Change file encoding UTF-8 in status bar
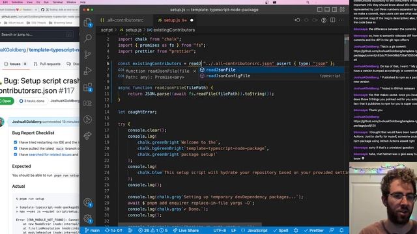 220,230
